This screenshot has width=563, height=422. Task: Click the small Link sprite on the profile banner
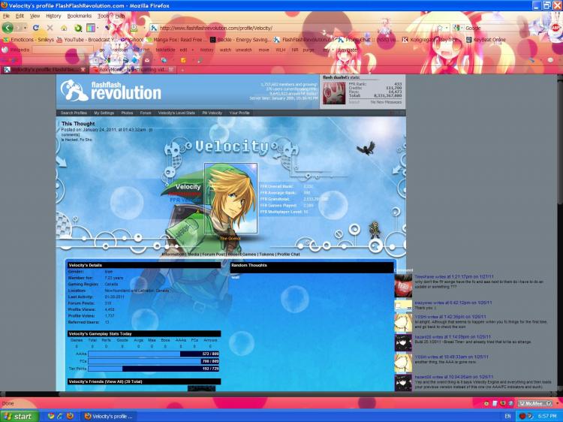coord(375,230)
